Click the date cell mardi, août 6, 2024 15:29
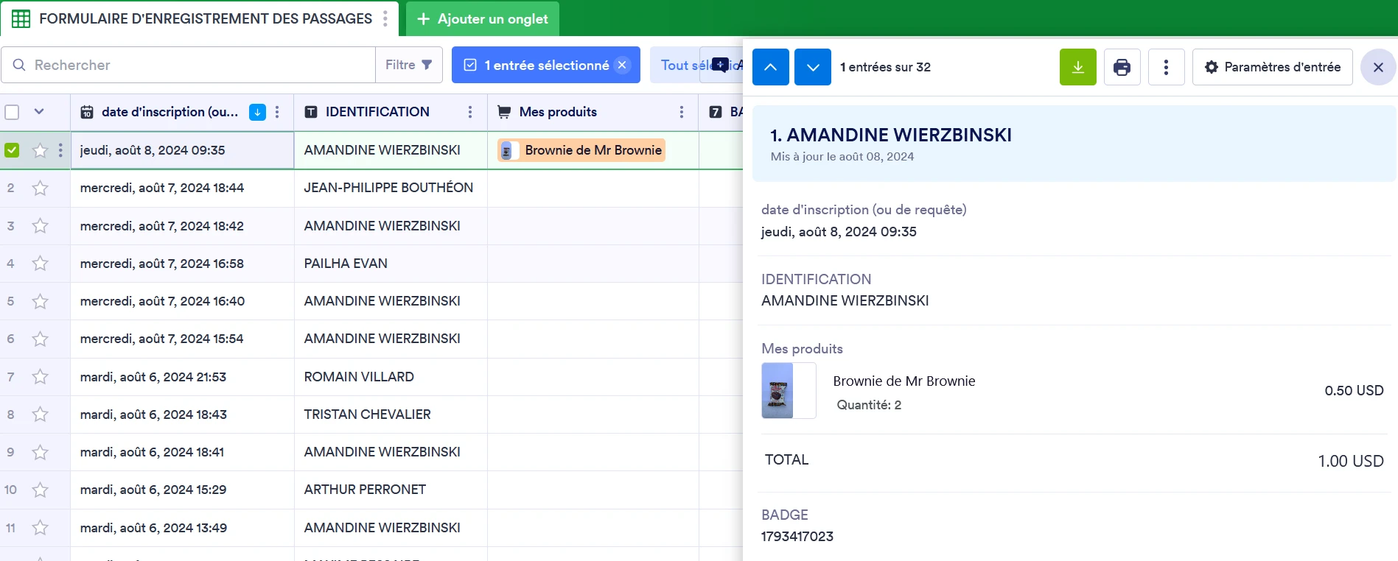This screenshot has height=561, width=1398. (x=182, y=490)
